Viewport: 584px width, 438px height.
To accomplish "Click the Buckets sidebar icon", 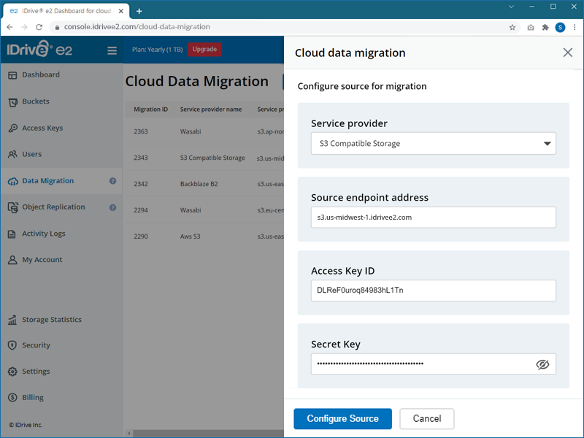I will click(x=12, y=102).
